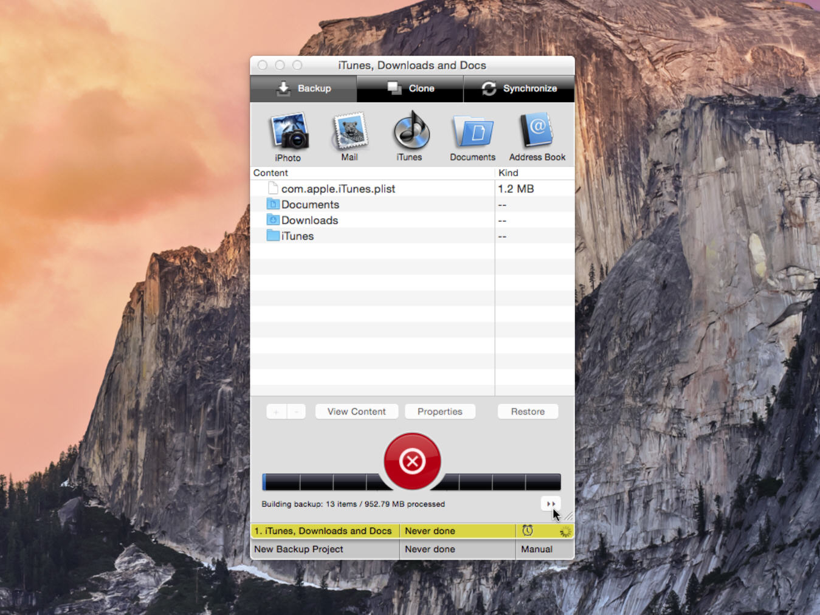Click the window resize grip

point(569,517)
